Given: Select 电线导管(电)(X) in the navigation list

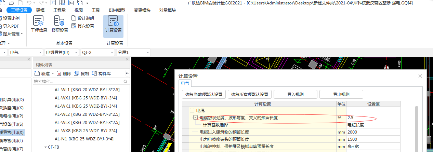Looking at the screenshot, I should [x=13, y=133].
